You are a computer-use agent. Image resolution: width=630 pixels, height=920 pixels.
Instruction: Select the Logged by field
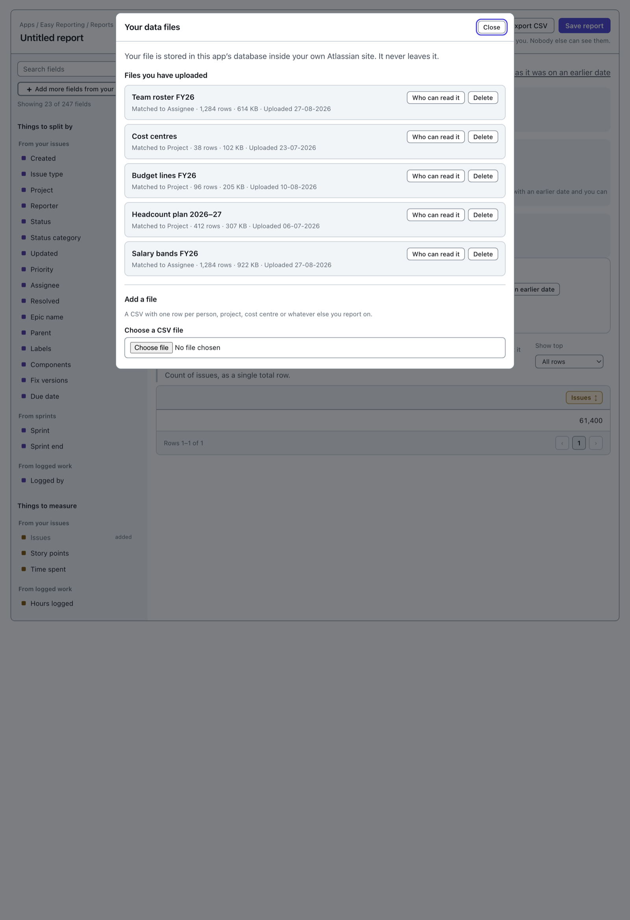click(x=47, y=480)
